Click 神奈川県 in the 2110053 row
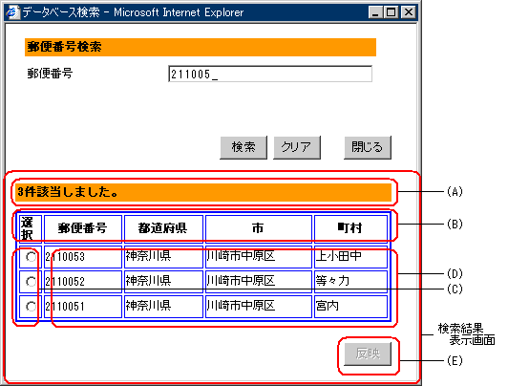This screenshot has width=508, height=386. coord(163,257)
